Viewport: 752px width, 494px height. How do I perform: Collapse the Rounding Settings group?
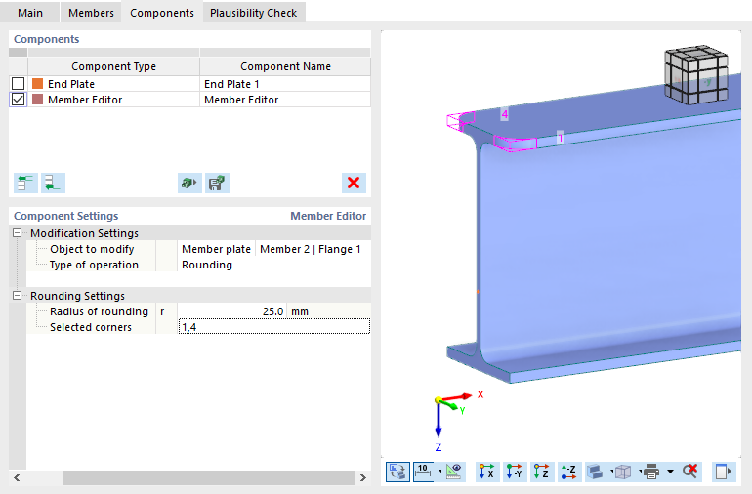(18, 296)
